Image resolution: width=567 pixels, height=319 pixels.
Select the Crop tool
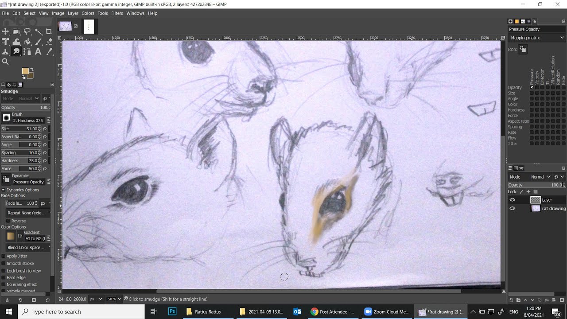[49, 31]
